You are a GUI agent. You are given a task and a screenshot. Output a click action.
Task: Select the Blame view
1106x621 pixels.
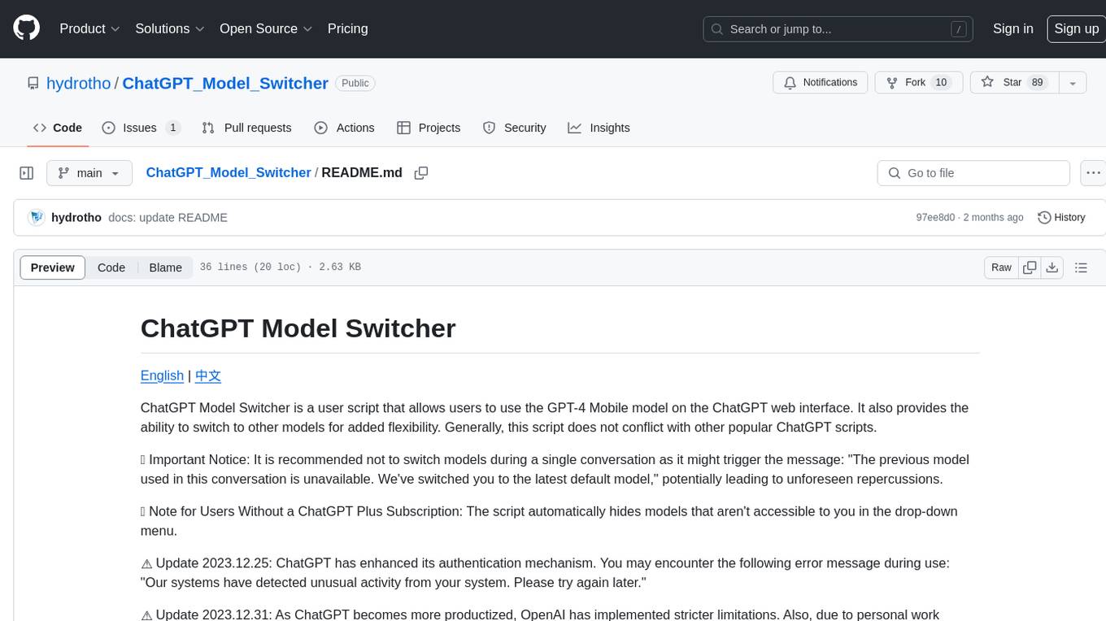pos(165,267)
